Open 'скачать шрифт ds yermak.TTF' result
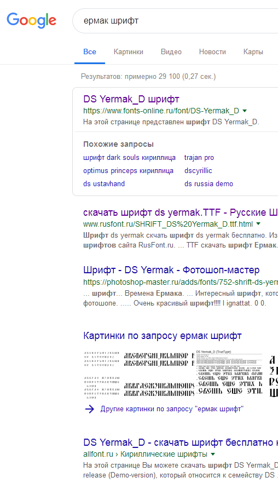The image size is (278, 483). pyautogui.click(x=181, y=212)
